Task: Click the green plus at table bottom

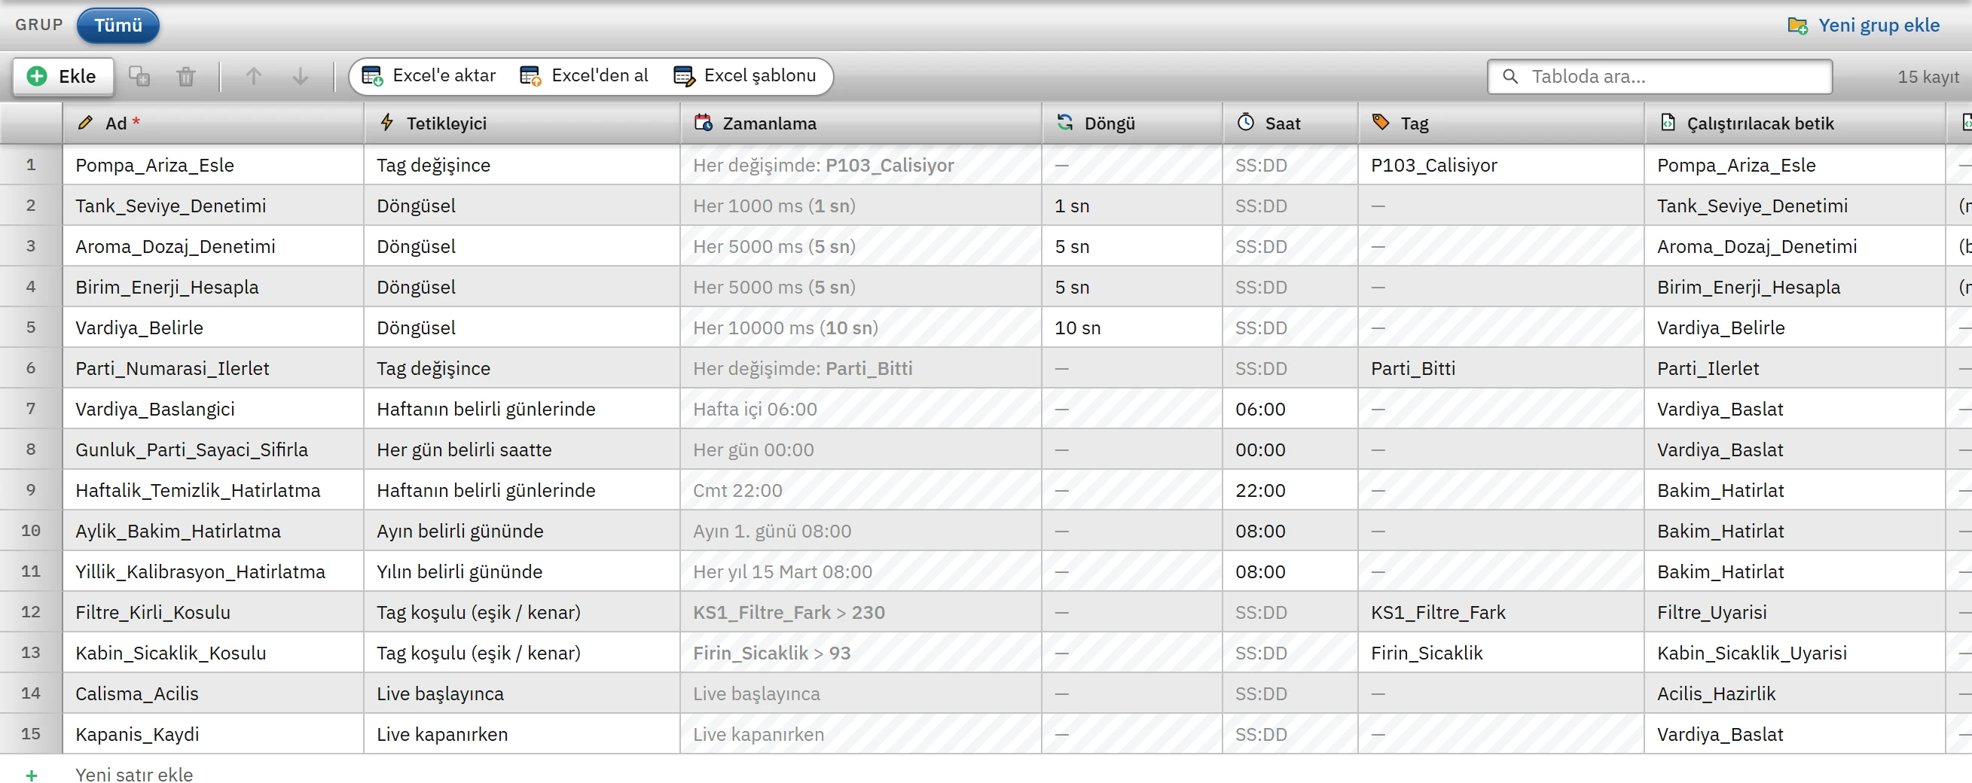Action: pos(32,775)
